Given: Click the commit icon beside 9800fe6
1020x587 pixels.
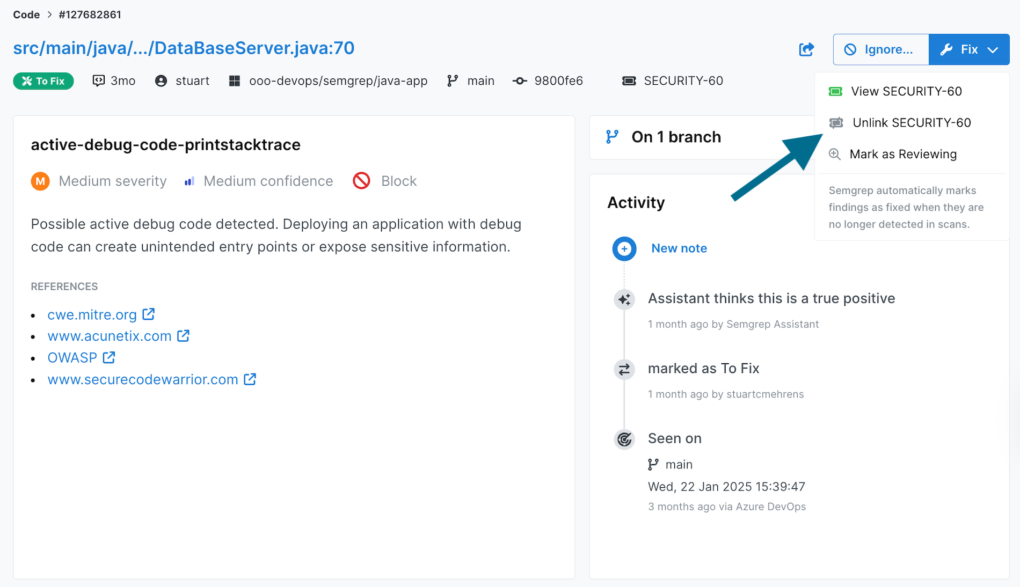Looking at the screenshot, I should (x=519, y=80).
